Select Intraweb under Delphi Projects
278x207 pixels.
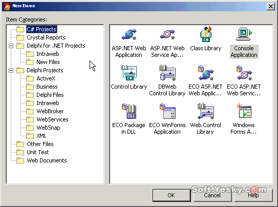pyautogui.click(x=48, y=103)
